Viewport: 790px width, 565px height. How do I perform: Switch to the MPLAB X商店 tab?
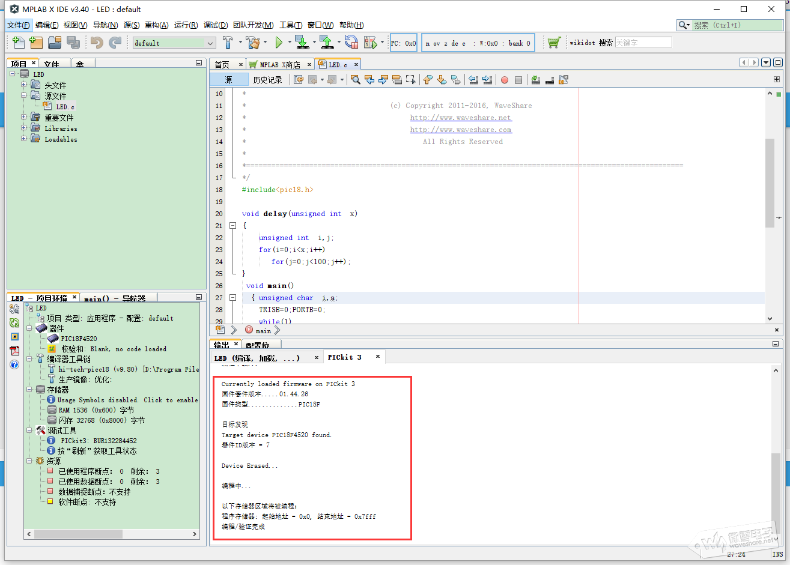click(280, 65)
